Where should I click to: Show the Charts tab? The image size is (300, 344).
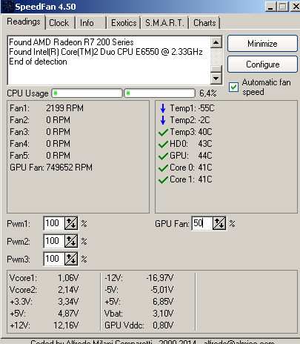[x=204, y=23]
